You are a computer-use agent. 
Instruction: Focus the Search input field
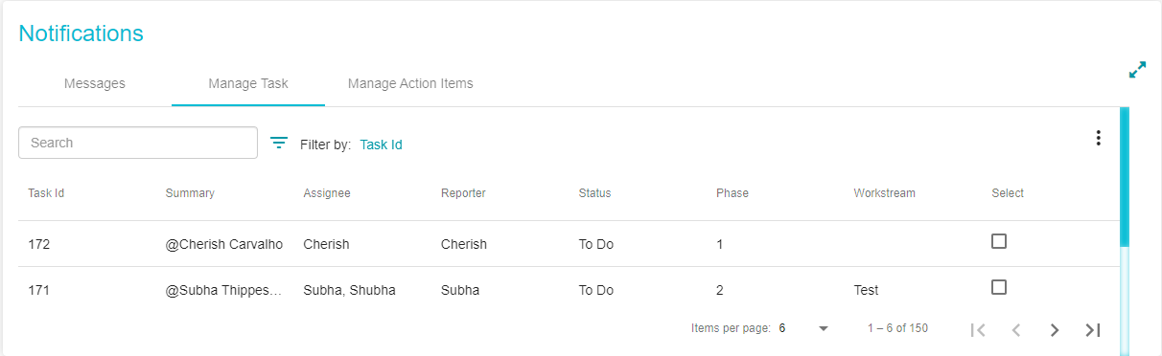coord(138,143)
